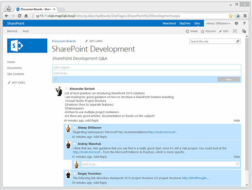Screen dimensions: 252x190
Task: Add Reply to Andrey Manchuk's comment
Action: [x=100, y=156]
